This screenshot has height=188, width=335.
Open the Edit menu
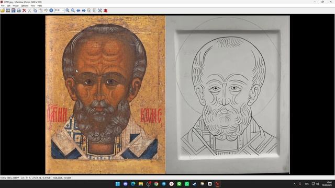pos(8,6)
